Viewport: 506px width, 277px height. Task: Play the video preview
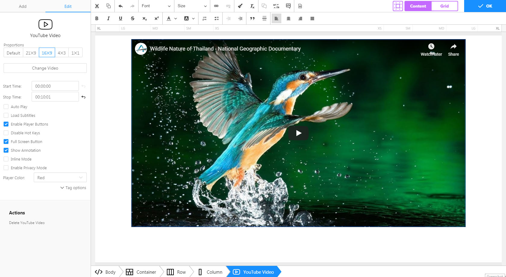[x=298, y=133]
